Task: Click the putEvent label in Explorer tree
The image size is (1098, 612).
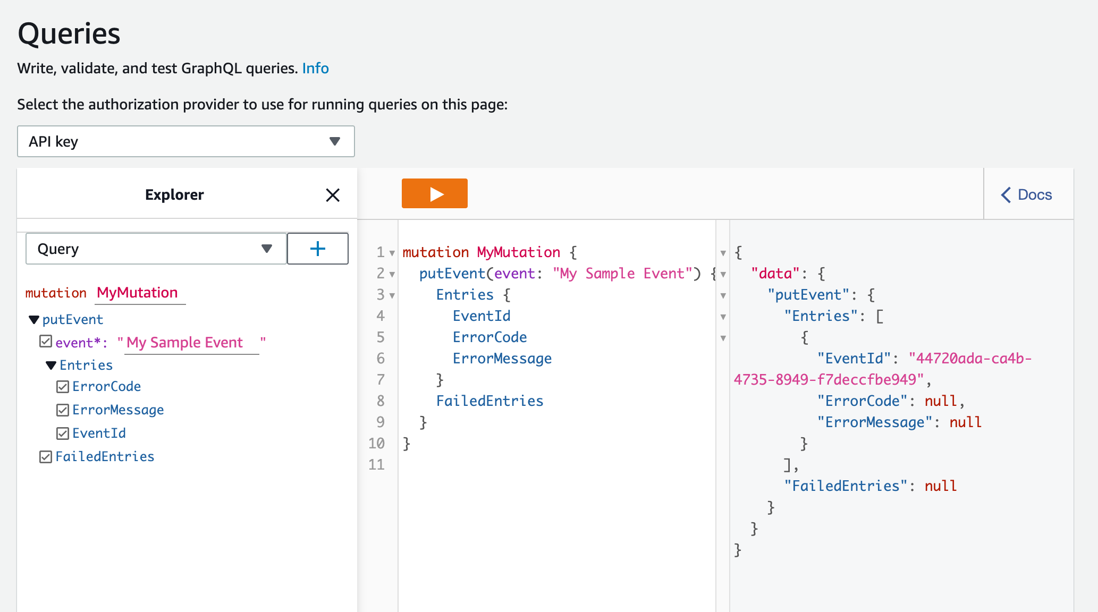Action: tap(73, 319)
